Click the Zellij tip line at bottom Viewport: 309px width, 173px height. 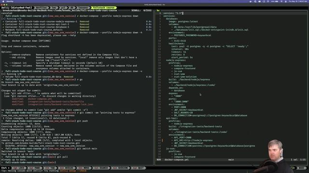(x=44, y=171)
